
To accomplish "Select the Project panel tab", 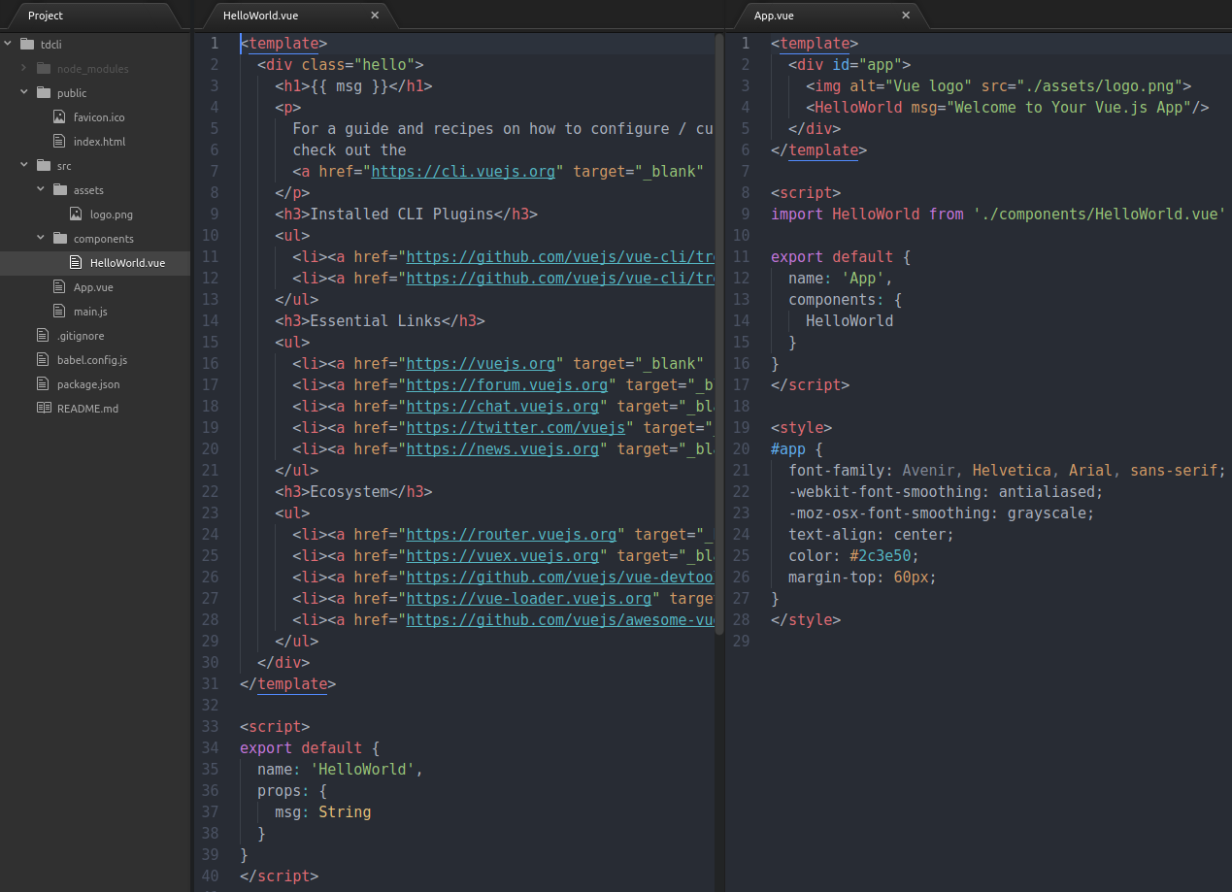I will (x=46, y=16).
